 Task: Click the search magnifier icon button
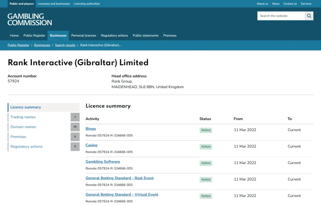click(309, 16)
